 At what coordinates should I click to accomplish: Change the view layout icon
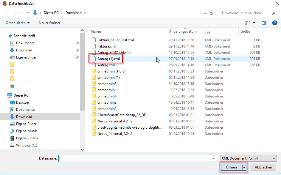coord(248,23)
